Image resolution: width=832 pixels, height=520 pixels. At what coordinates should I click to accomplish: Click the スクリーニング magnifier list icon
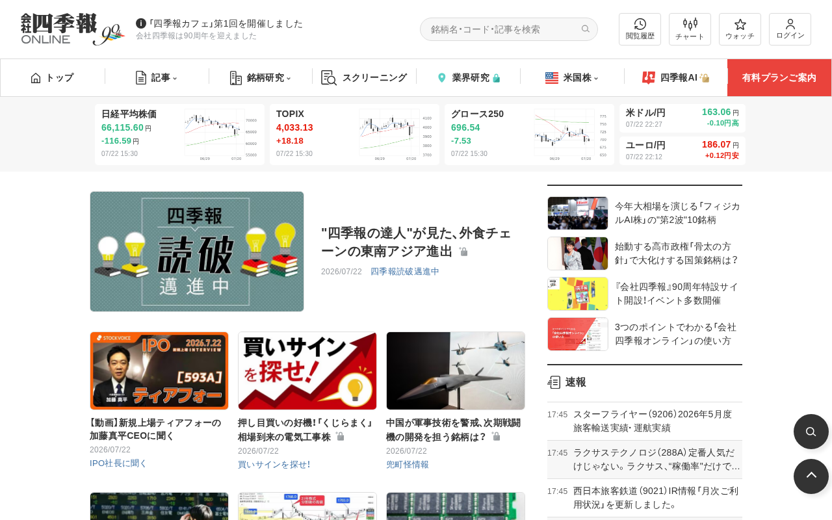(329, 78)
